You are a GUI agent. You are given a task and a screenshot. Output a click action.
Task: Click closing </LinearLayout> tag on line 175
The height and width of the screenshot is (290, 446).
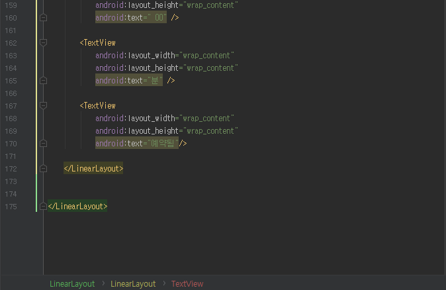[x=77, y=207]
